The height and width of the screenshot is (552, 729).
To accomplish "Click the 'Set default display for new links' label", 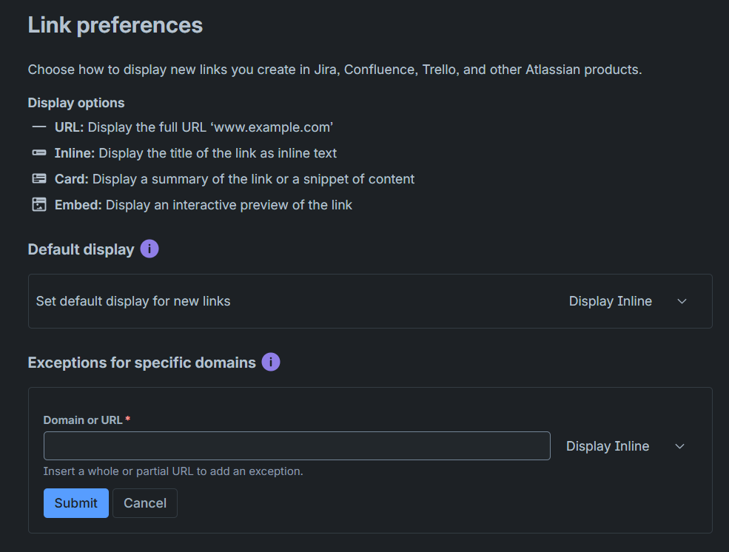I will click(x=133, y=301).
